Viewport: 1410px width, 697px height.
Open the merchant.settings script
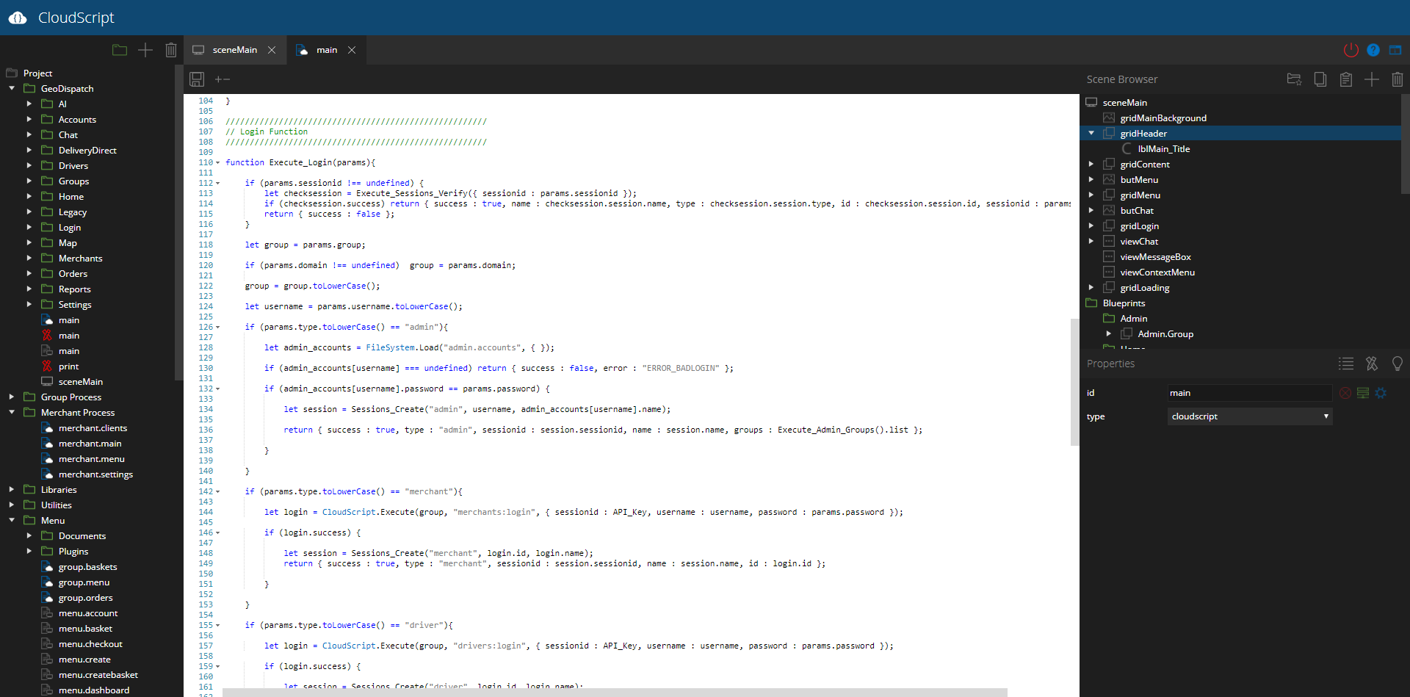pyautogui.click(x=95, y=474)
